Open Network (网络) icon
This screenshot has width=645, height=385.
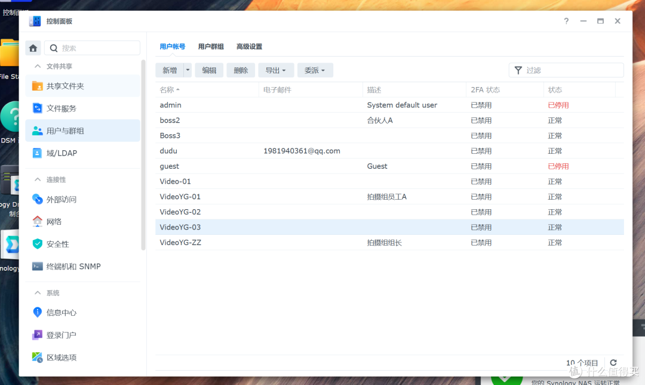[x=37, y=222]
